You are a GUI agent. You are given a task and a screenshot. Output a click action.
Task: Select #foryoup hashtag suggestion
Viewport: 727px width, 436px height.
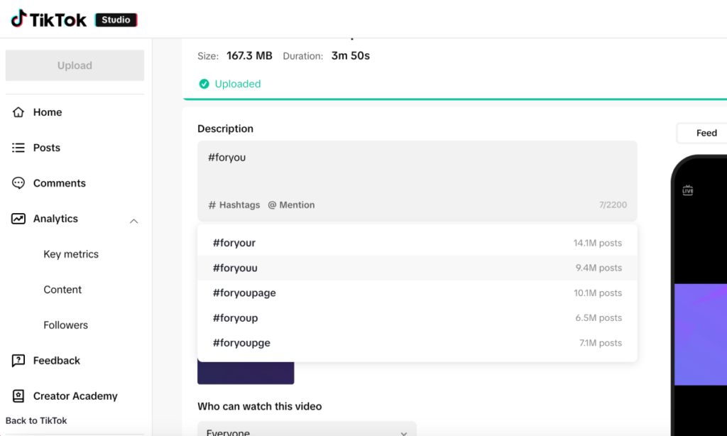pos(417,318)
